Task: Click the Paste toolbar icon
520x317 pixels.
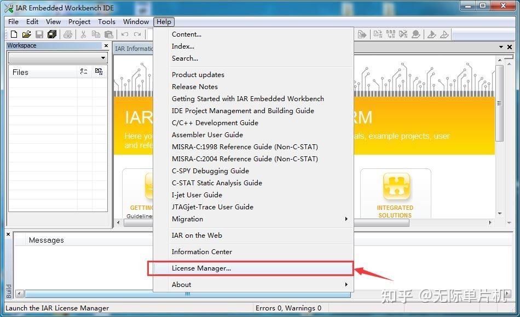Action: (x=109, y=34)
